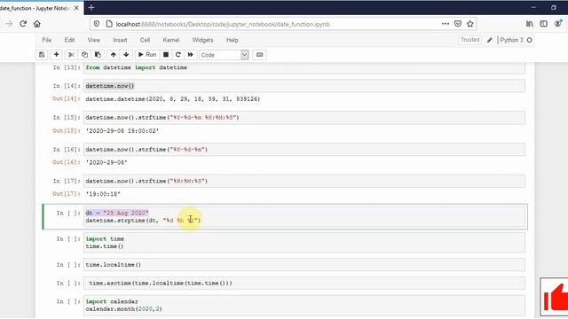Click the pencil edit mode icon
This screenshot has width=568, height=319.
pyautogui.click(x=490, y=40)
